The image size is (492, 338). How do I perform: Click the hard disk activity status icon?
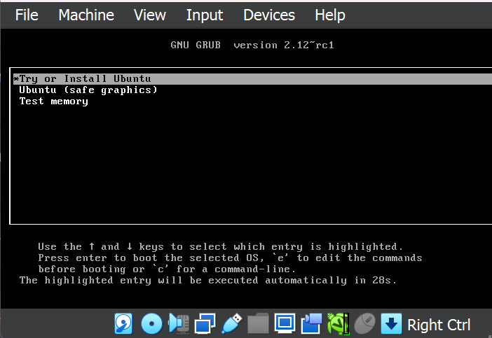[x=123, y=323]
